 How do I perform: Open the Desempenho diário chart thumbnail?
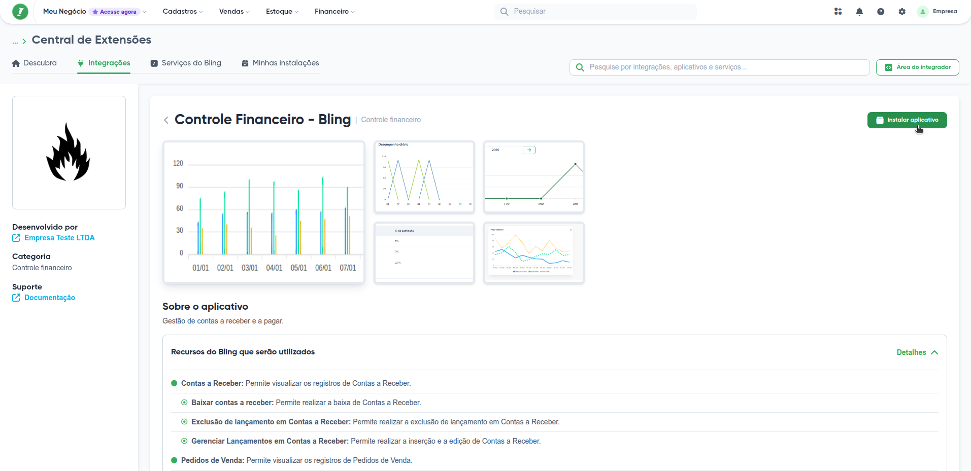[424, 177]
